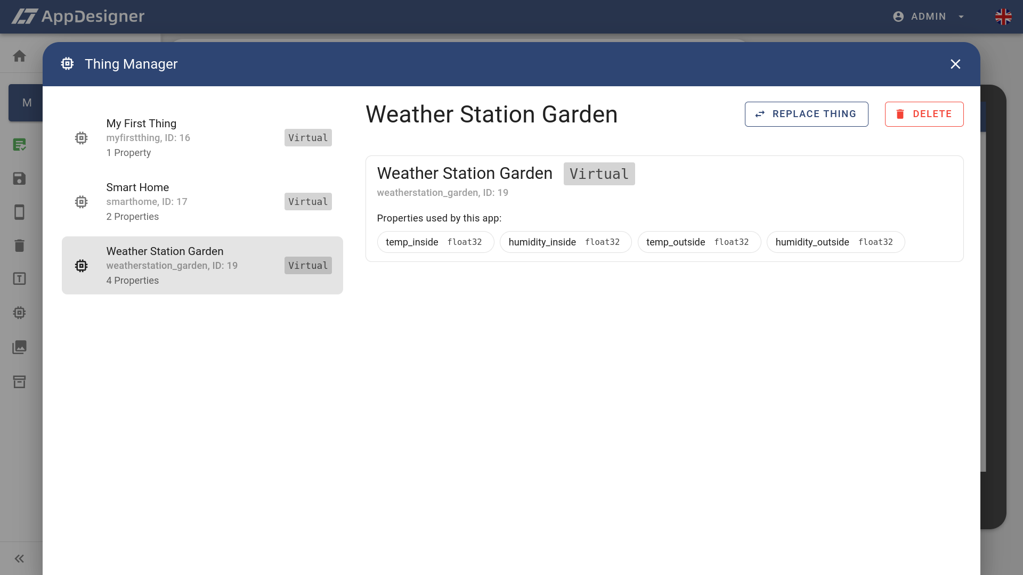Image resolution: width=1023 pixels, height=575 pixels.
Task: Click the trash icon in Delete button
Action: click(900, 114)
